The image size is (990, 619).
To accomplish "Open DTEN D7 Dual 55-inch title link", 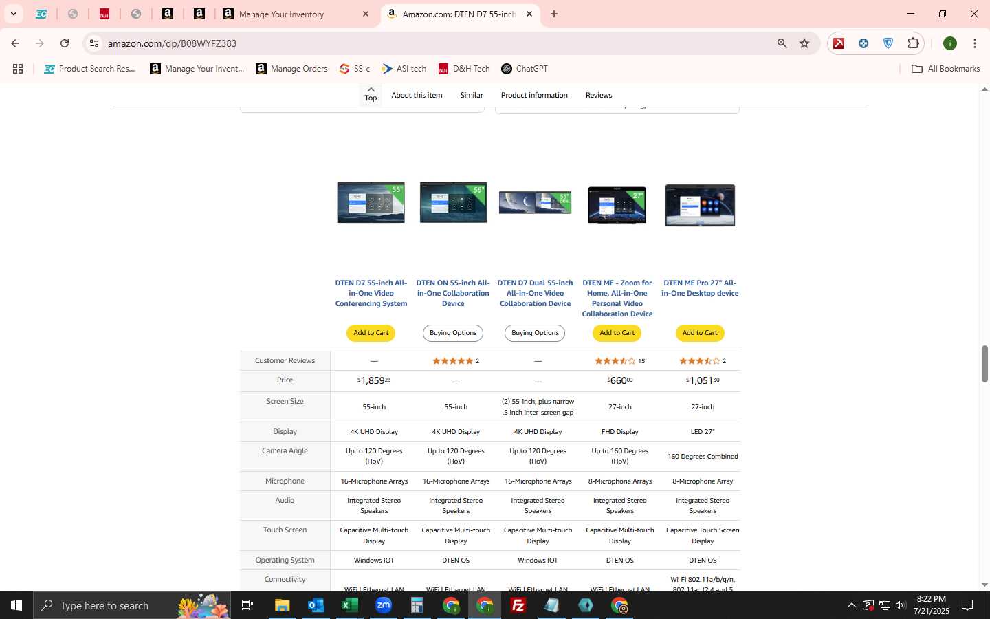I will [535, 293].
